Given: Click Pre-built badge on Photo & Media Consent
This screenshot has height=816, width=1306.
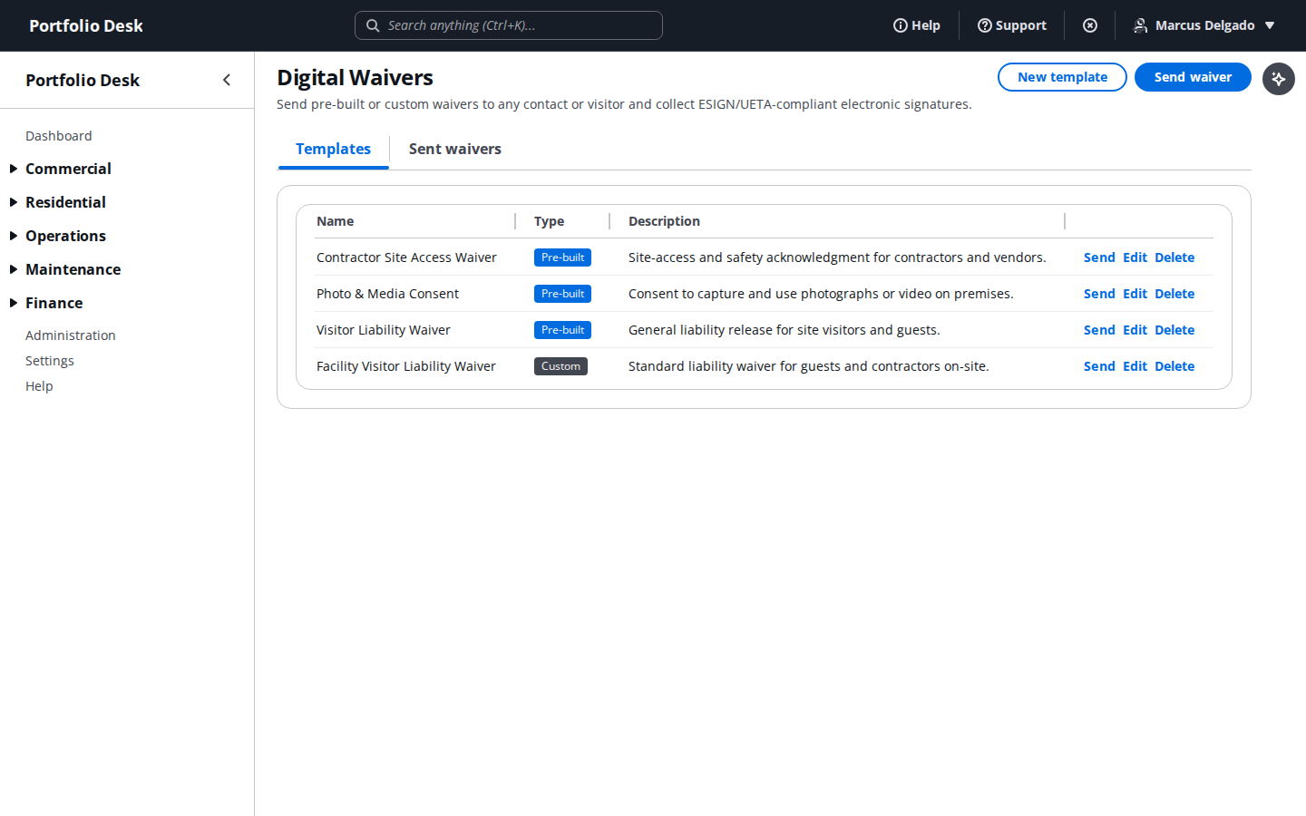Looking at the screenshot, I should [x=562, y=294].
